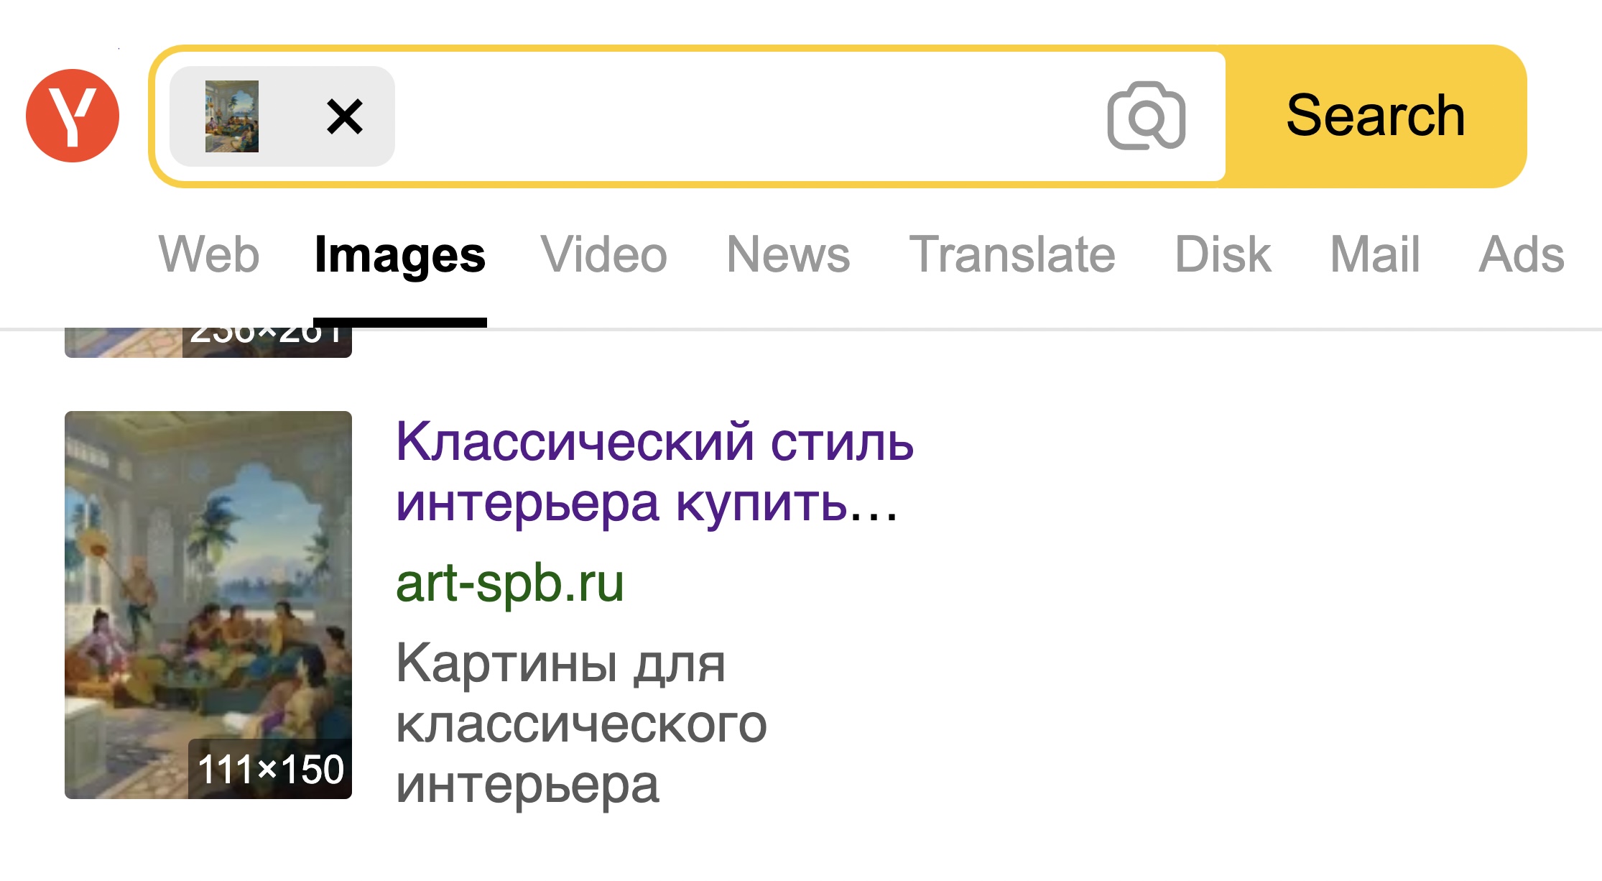Switch to the Disk tab
Viewport: 1602px width, 881px height.
click(1223, 254)
